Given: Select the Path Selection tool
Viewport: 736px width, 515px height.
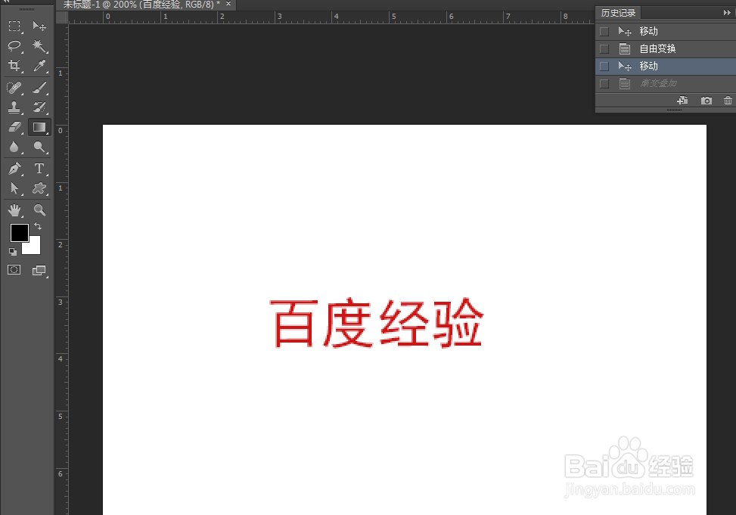Looking at the screenshot, I should 14,189.
